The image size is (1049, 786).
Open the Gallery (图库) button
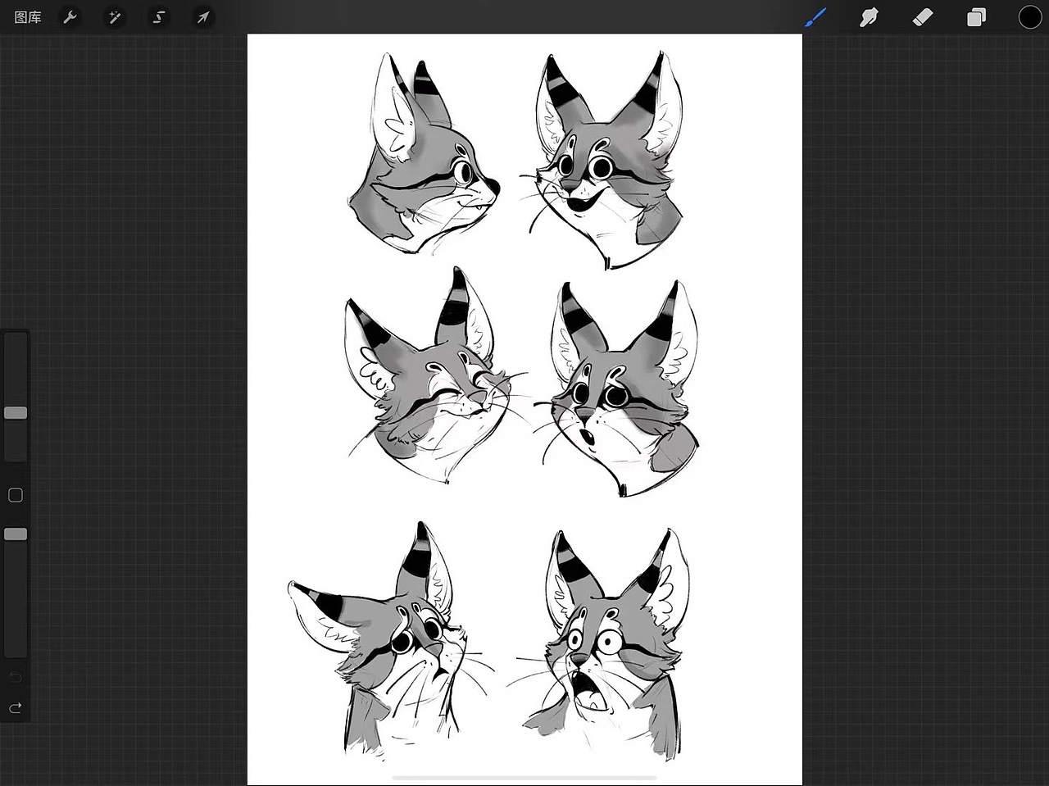tap(28, 17)
